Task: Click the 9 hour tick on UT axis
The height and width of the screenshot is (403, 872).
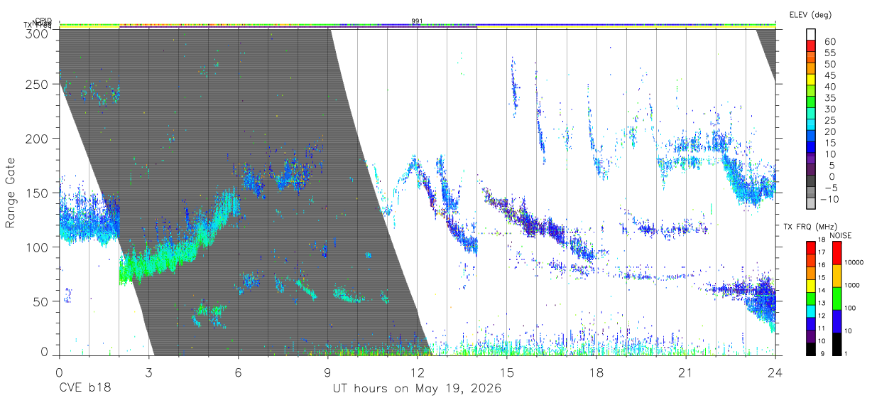Action: (328, 372)
